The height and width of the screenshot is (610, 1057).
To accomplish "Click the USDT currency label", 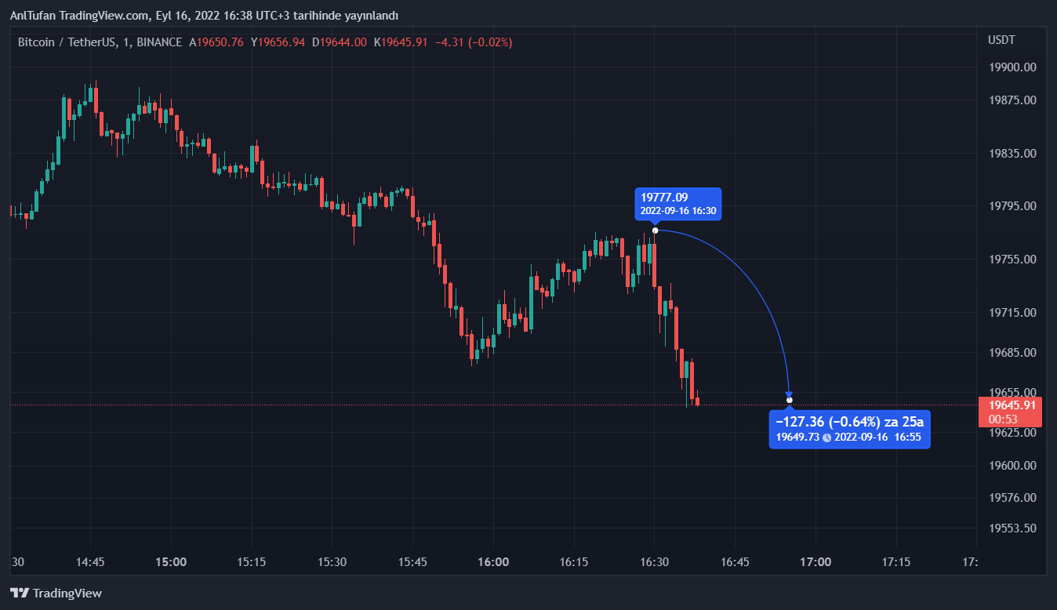I will (1001, 40).
